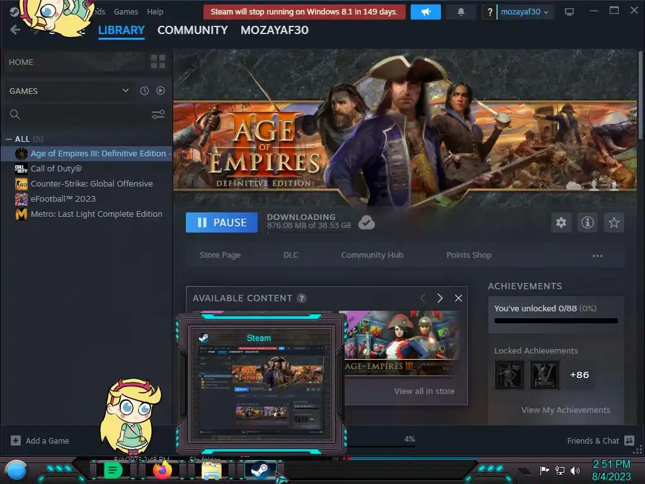Open the mozayaf30 account dropdown

525,12
